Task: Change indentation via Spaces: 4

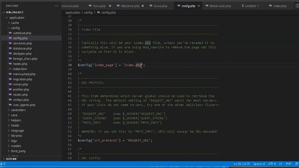Action: (259, 164)
